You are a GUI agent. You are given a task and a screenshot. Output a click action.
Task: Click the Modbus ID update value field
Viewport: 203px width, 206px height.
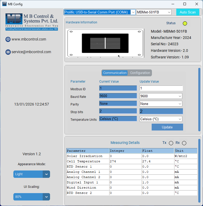click(161, 88)
